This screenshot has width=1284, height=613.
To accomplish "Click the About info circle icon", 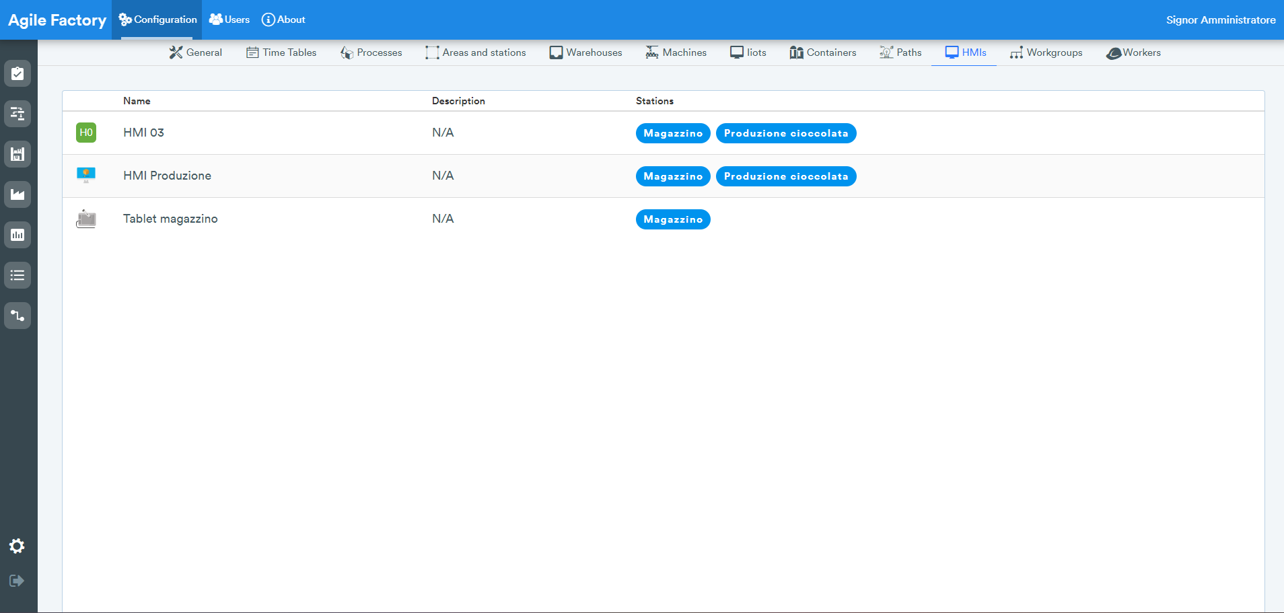I will tap(269, 20).
